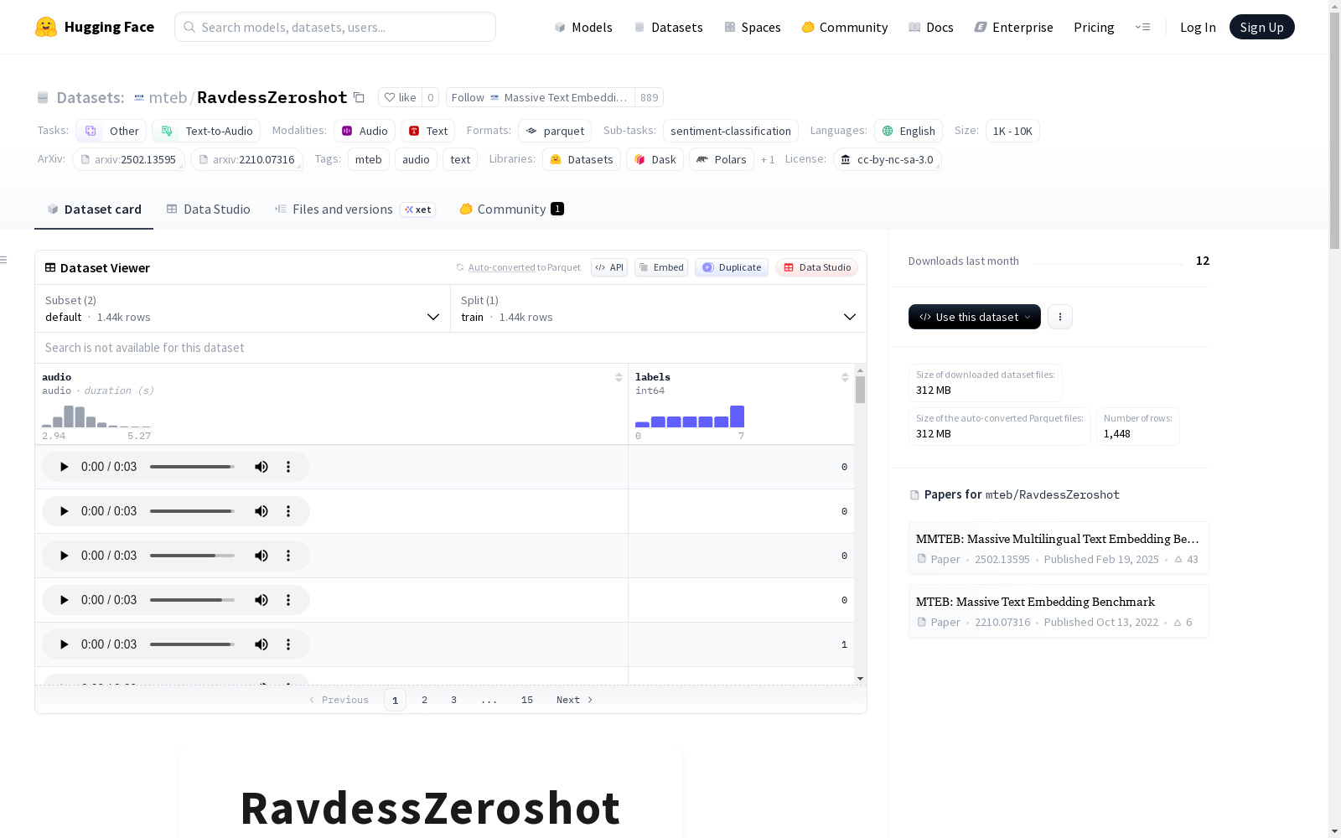Screen dimensions: 1341x838
Task: Seek the third row's audio progress bar
Action: click(x=192, y=556)
